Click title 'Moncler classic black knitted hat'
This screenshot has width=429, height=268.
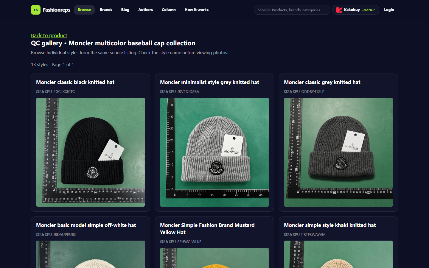point(75,82)
